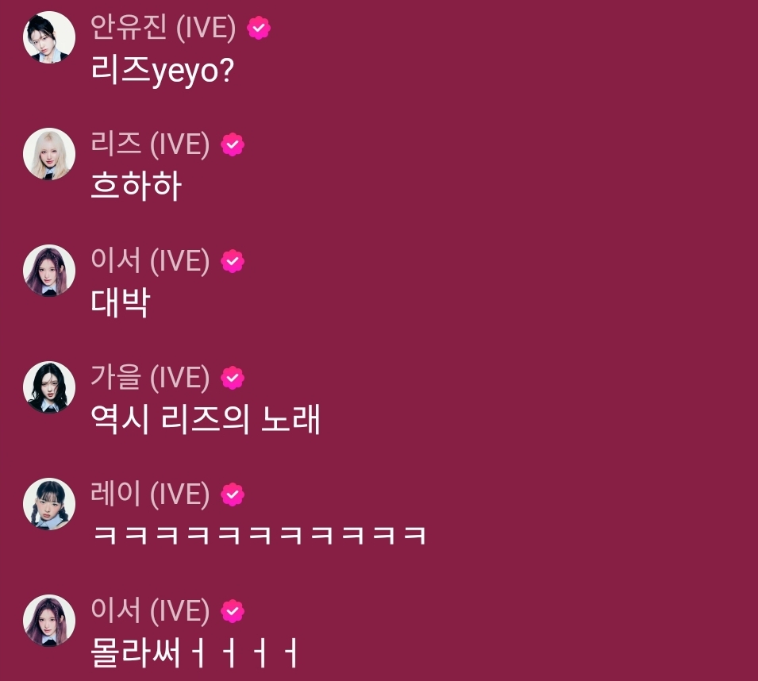Click the username 리즈 (IVE)
The image size is (758, 681).
tap(150, 144)
